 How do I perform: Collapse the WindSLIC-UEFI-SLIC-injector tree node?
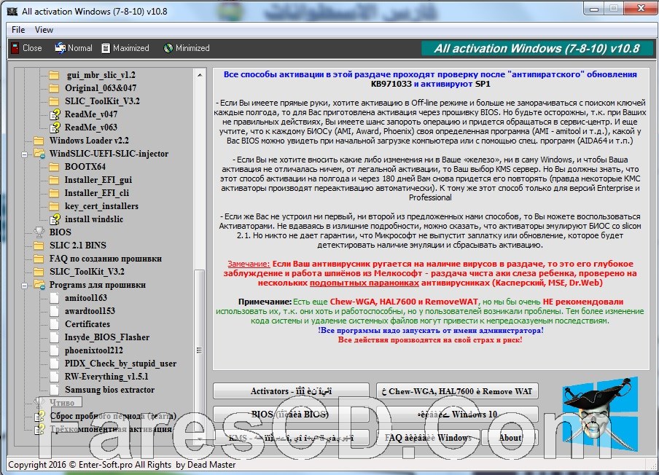tap(24, 154)
